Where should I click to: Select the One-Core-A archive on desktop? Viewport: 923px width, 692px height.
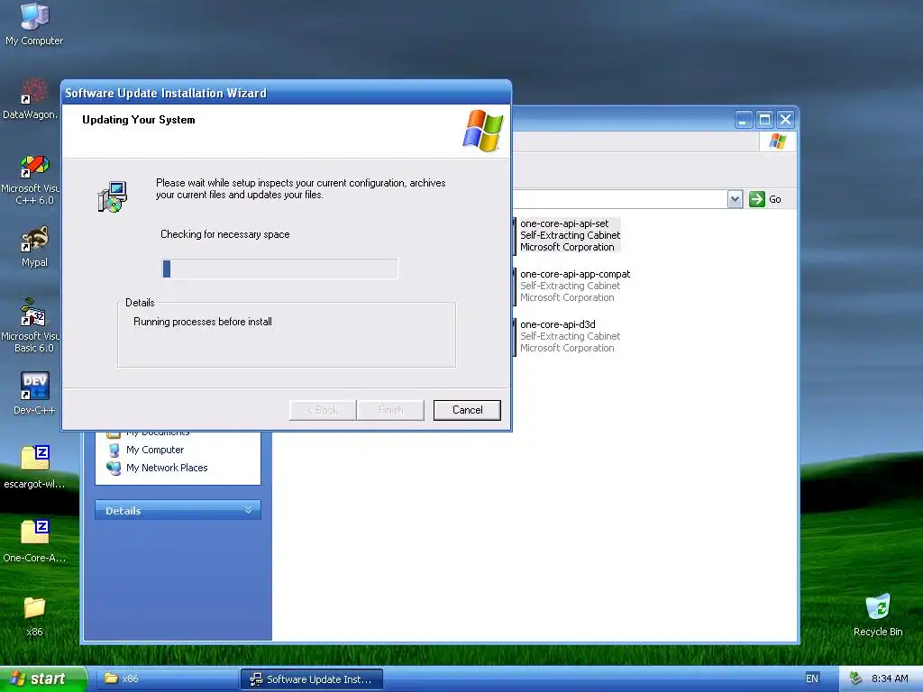pos(34,541)
